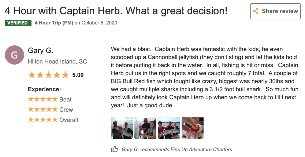
Task: Click the review title about Captain Herb
Action: coord(116,11)
